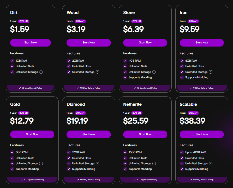Show storage info for the Scalable plan
The width and height of the screenshot is (233, 188).
(x=211, y=164)
